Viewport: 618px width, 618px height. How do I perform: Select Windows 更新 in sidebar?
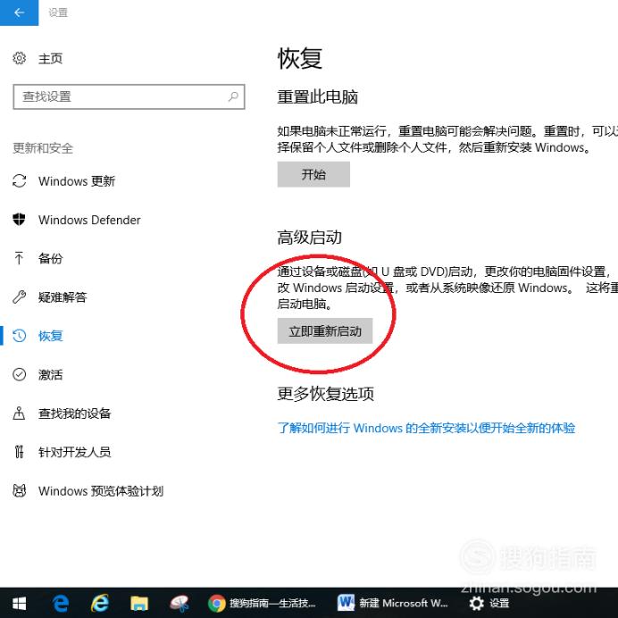(77, 181)
